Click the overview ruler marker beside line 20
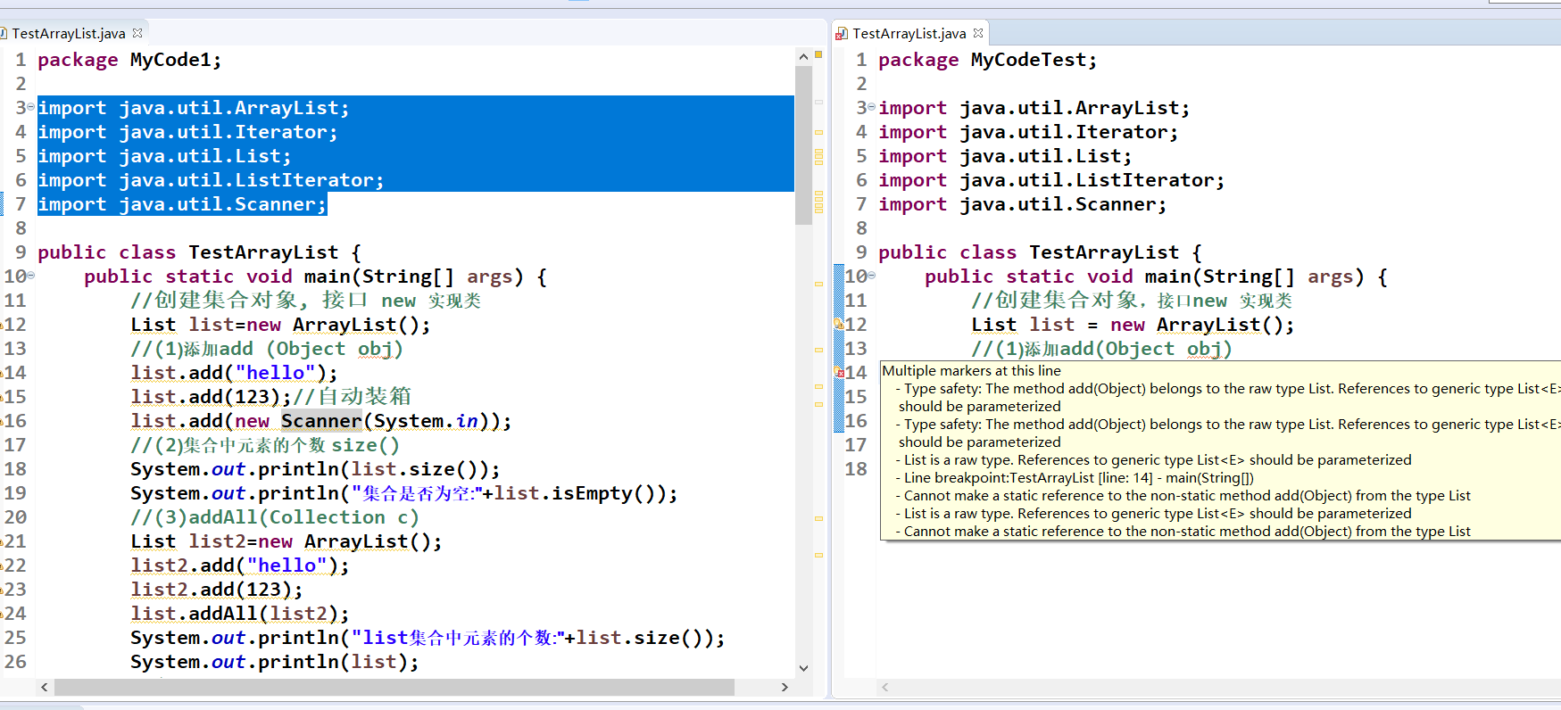Screen dimensions: 1561x710 818,517
